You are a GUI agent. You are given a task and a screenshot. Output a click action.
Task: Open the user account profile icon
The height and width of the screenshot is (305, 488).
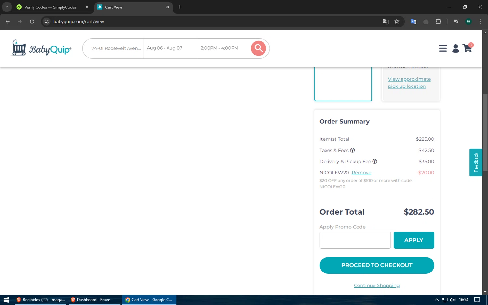coord(455,48)
